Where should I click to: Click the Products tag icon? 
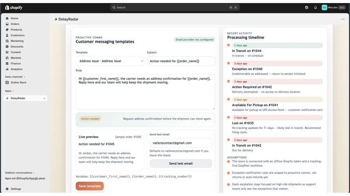click(7, 30)
